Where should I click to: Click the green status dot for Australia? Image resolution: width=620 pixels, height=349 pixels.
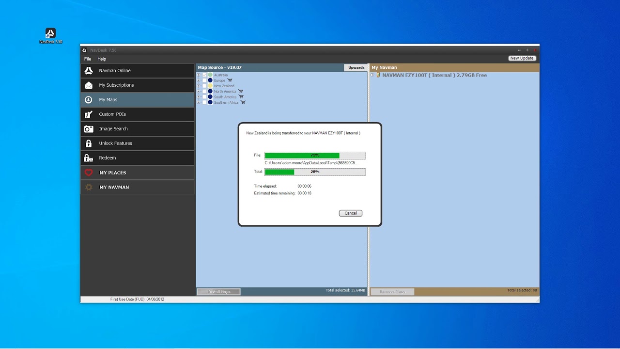(210, 75)
